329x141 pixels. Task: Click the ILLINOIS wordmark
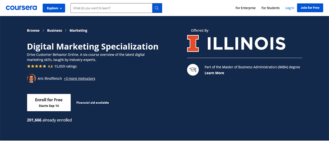246,44
